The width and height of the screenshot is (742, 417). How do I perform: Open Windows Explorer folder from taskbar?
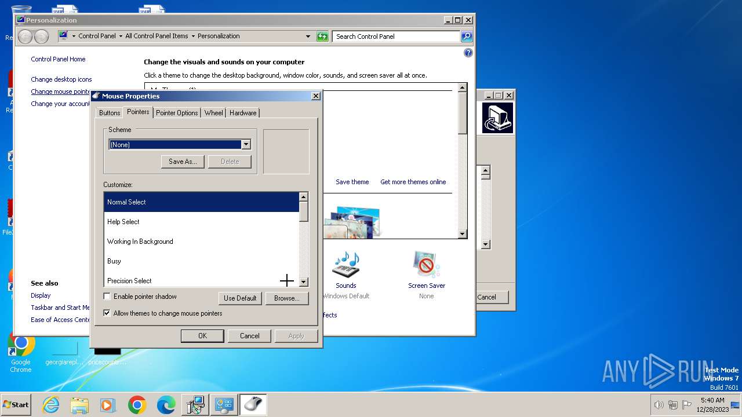click(79, 405)
